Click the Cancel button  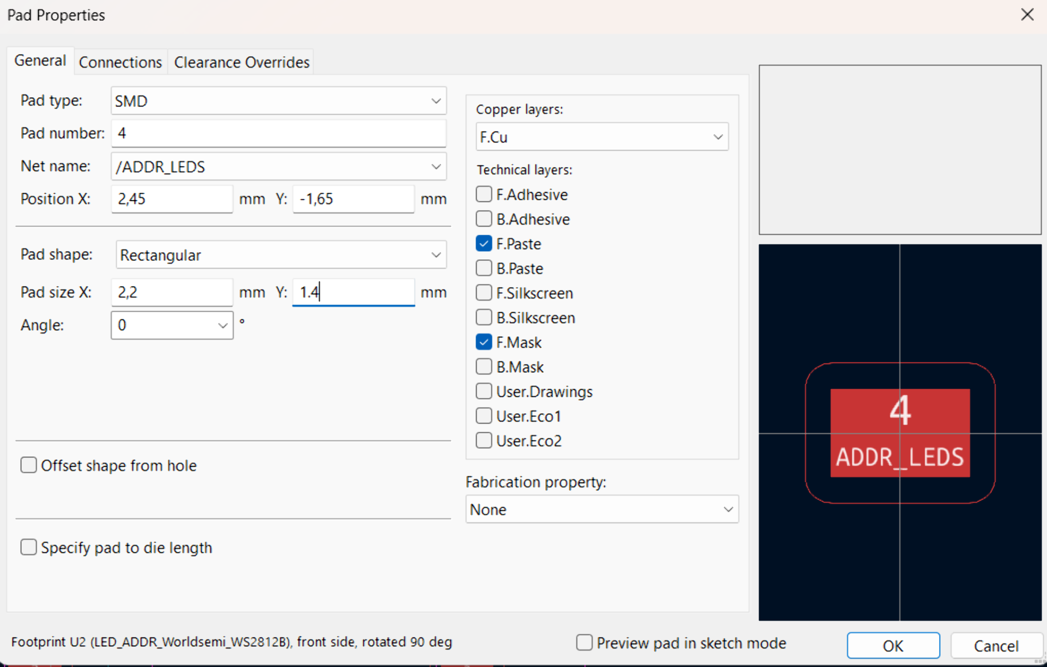(x=995, y=646)
